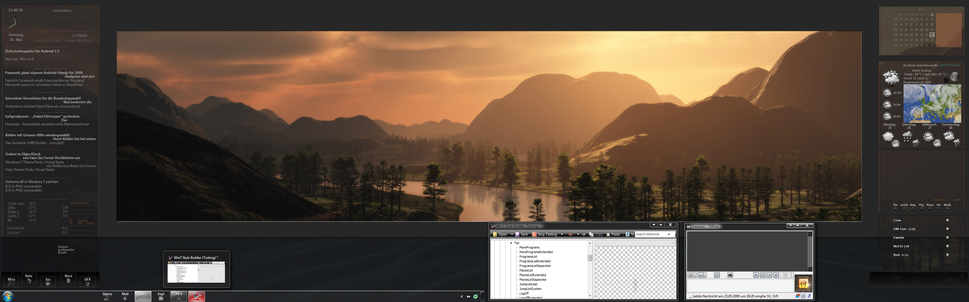Click Paste in Style Builder toolbar
Viewport: 969px width, 302px height.
coord(613,234)
